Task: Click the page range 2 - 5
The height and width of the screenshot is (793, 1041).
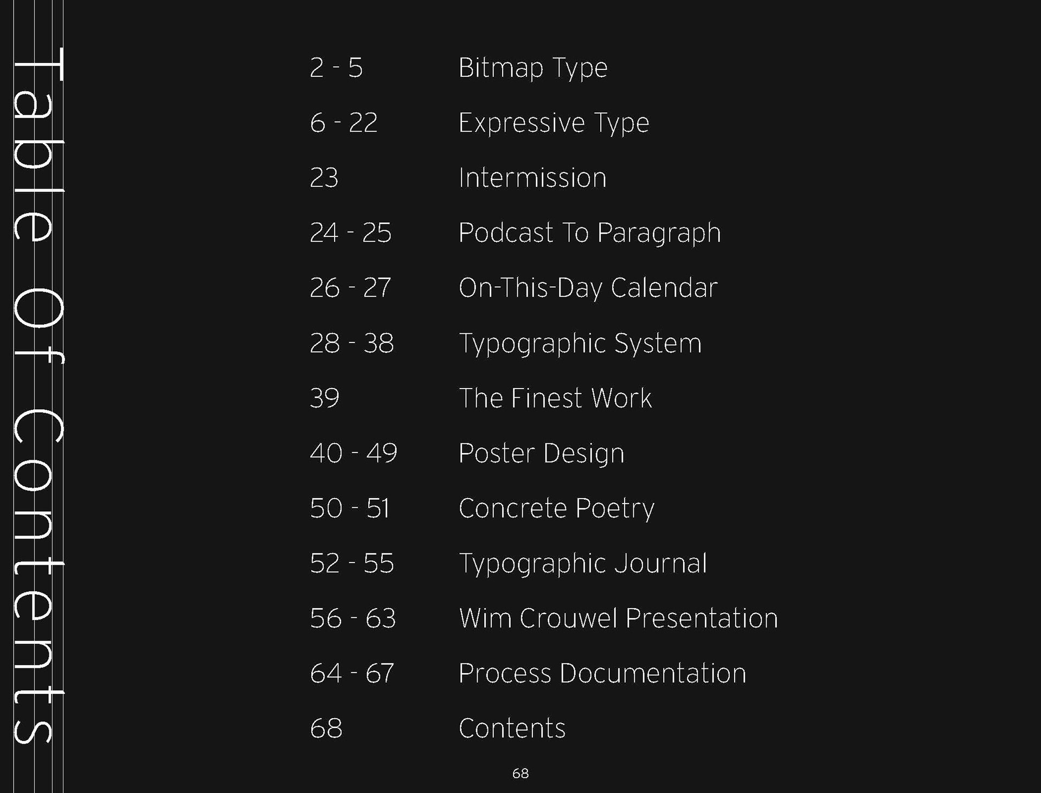Action: (x=336, y=68)
